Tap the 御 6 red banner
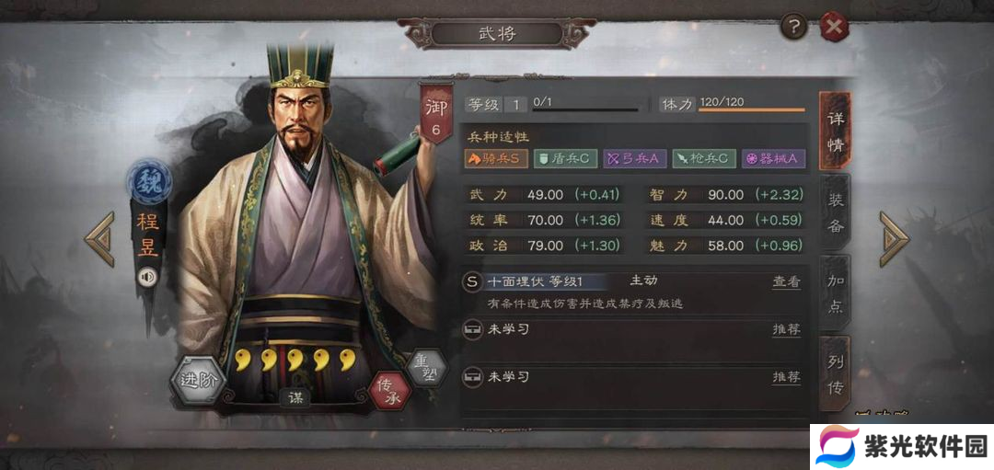This screenshot has height=470, width=994. pyautogui.click(x=436, y=113)
